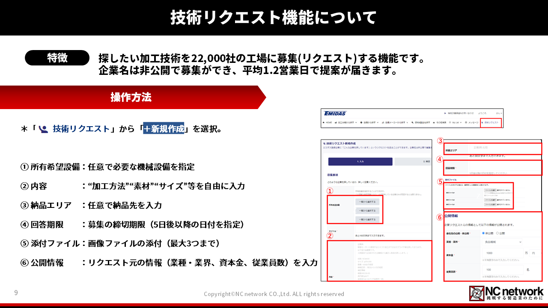Choose a file for 添付ファイル2
Image resolution: width=548 pixels, height=308 pixels.
click(490, 200)
